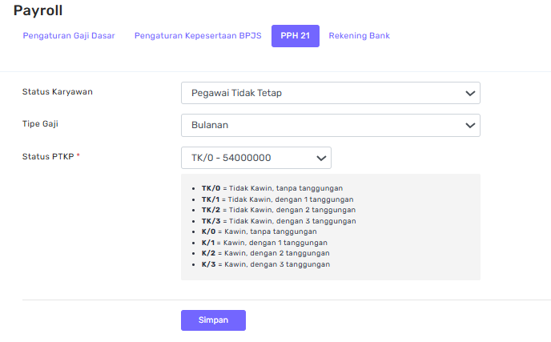Open the Tipe Gaji dropdown showing Bulanan
Viewport: 551px width, 342px height.
click(x=330, y=125)
